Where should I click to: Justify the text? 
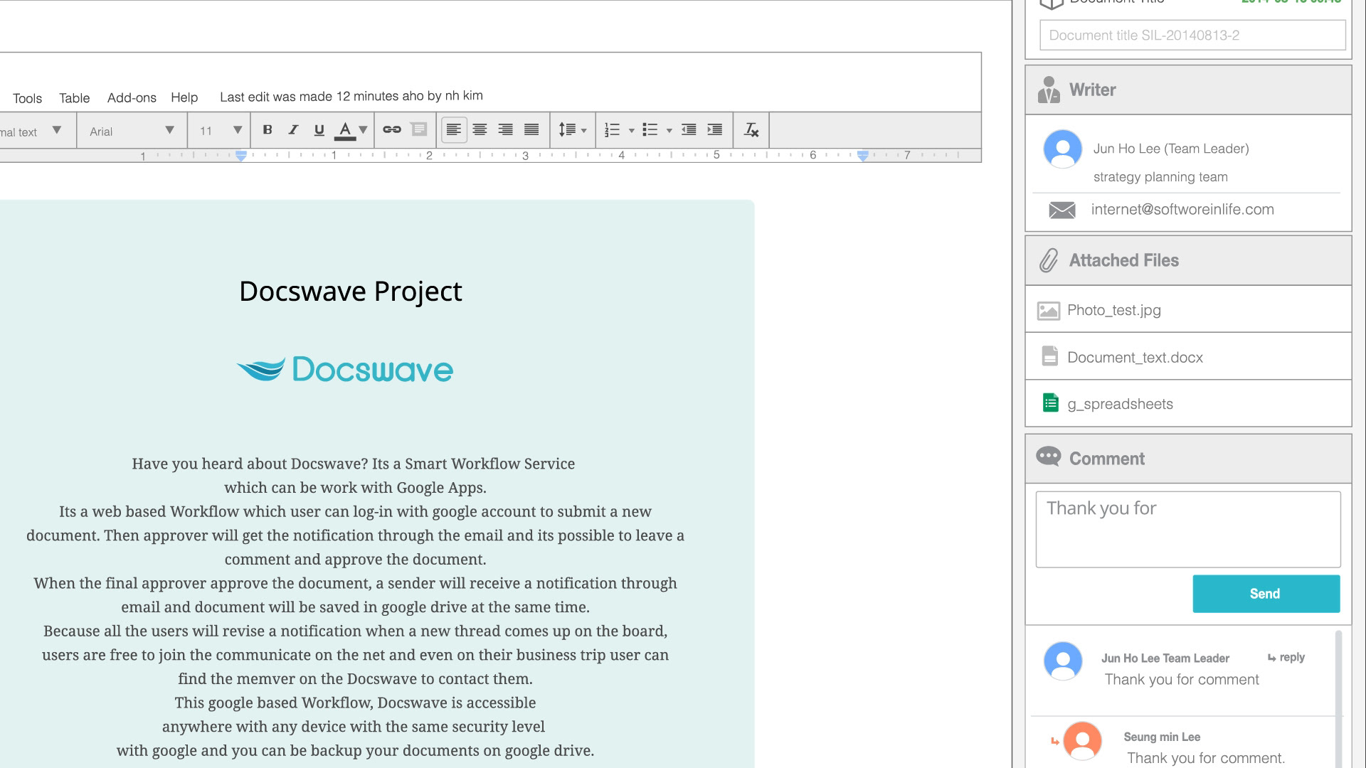coord(531,130)
